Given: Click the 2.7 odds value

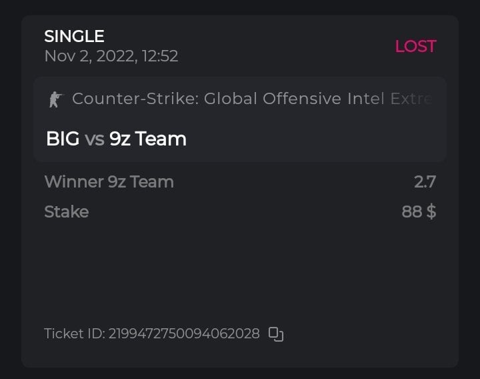Looking at the screenshot, I should 425,181.
